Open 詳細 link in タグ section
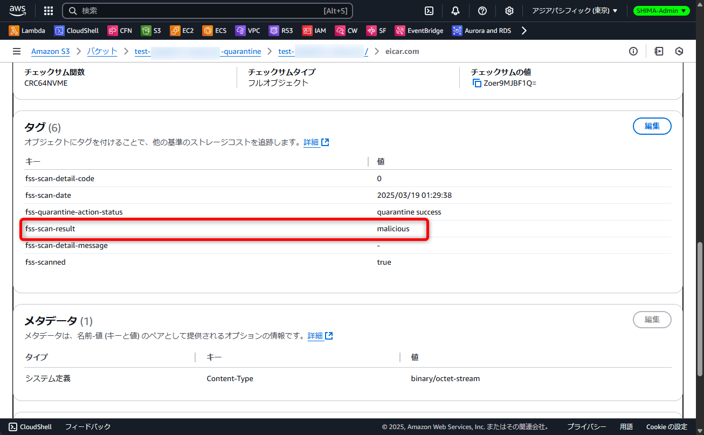 tap(316, 142)
